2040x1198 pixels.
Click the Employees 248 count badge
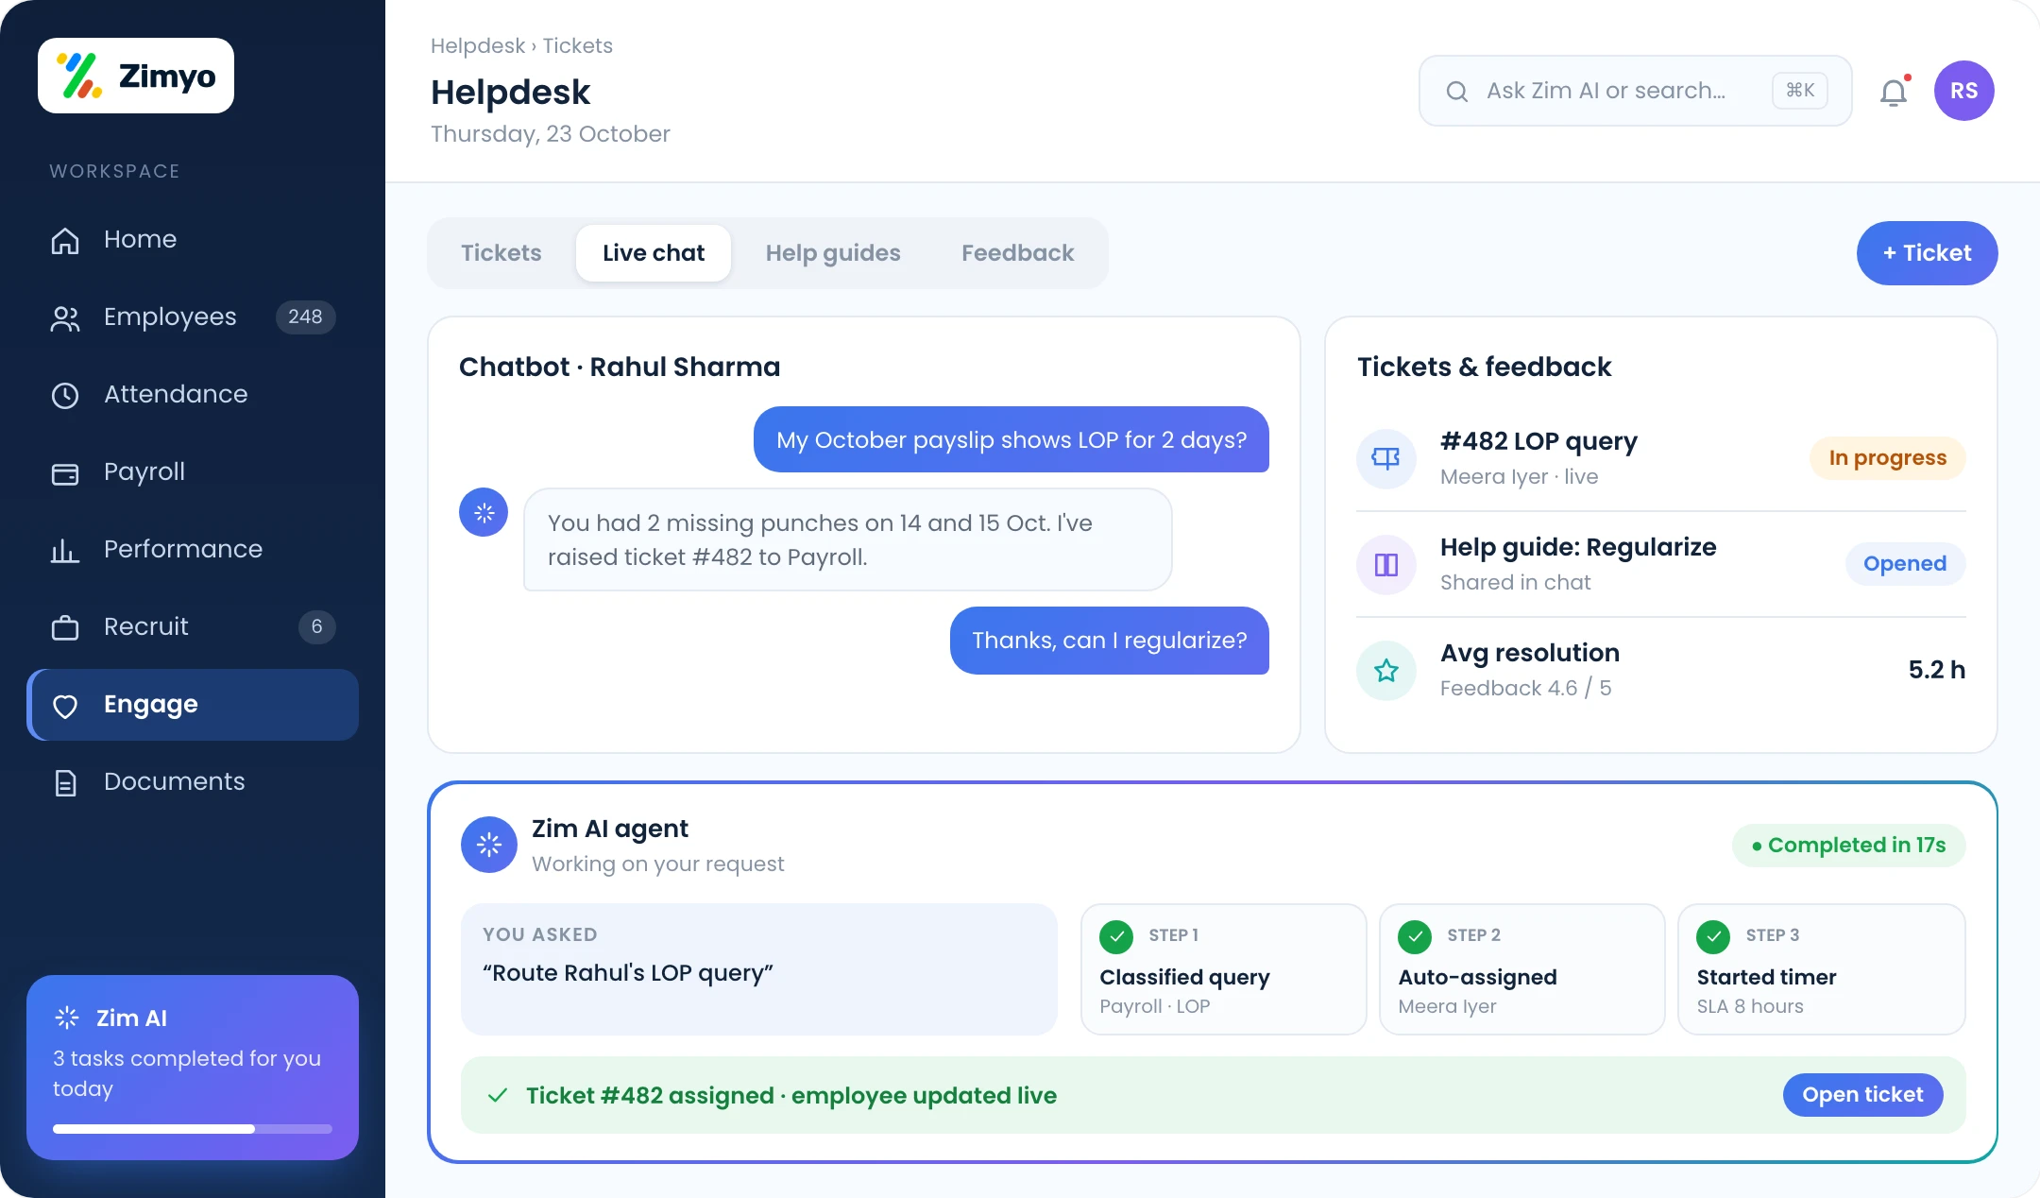pyautogui.click(x=305, y=317)
